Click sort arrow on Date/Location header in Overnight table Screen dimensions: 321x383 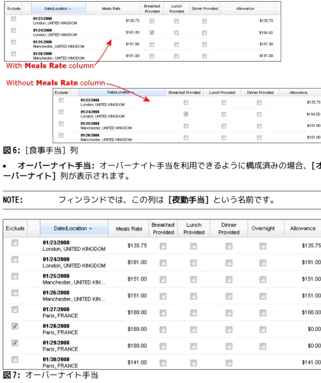click(91, 228)
